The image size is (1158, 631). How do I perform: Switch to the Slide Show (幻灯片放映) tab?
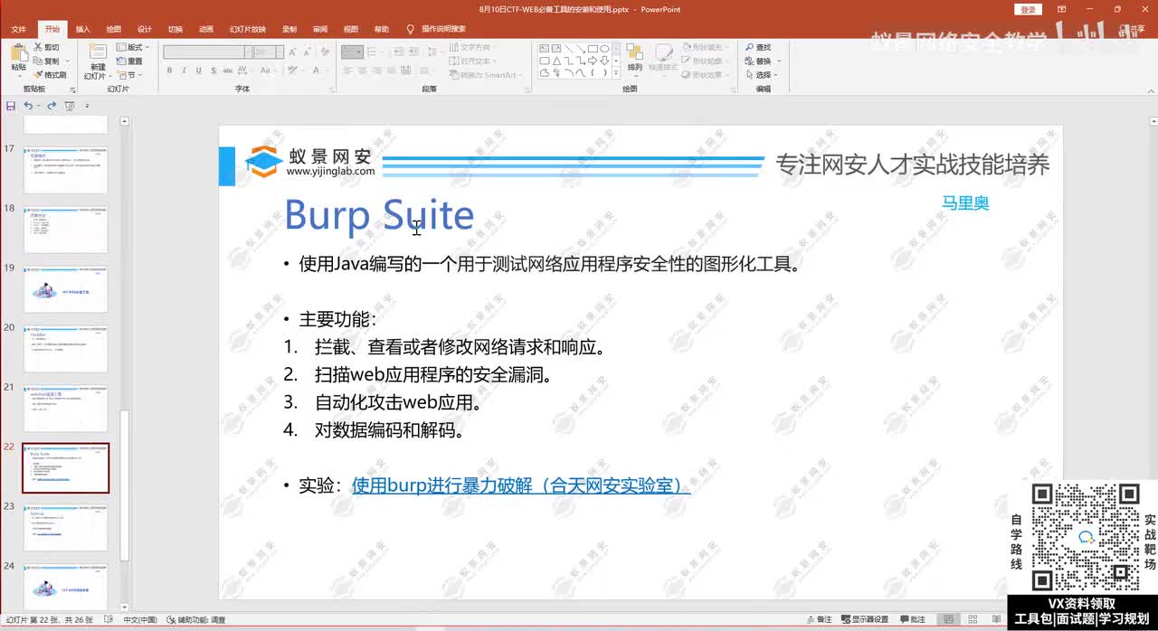click(x=248, y=29)
